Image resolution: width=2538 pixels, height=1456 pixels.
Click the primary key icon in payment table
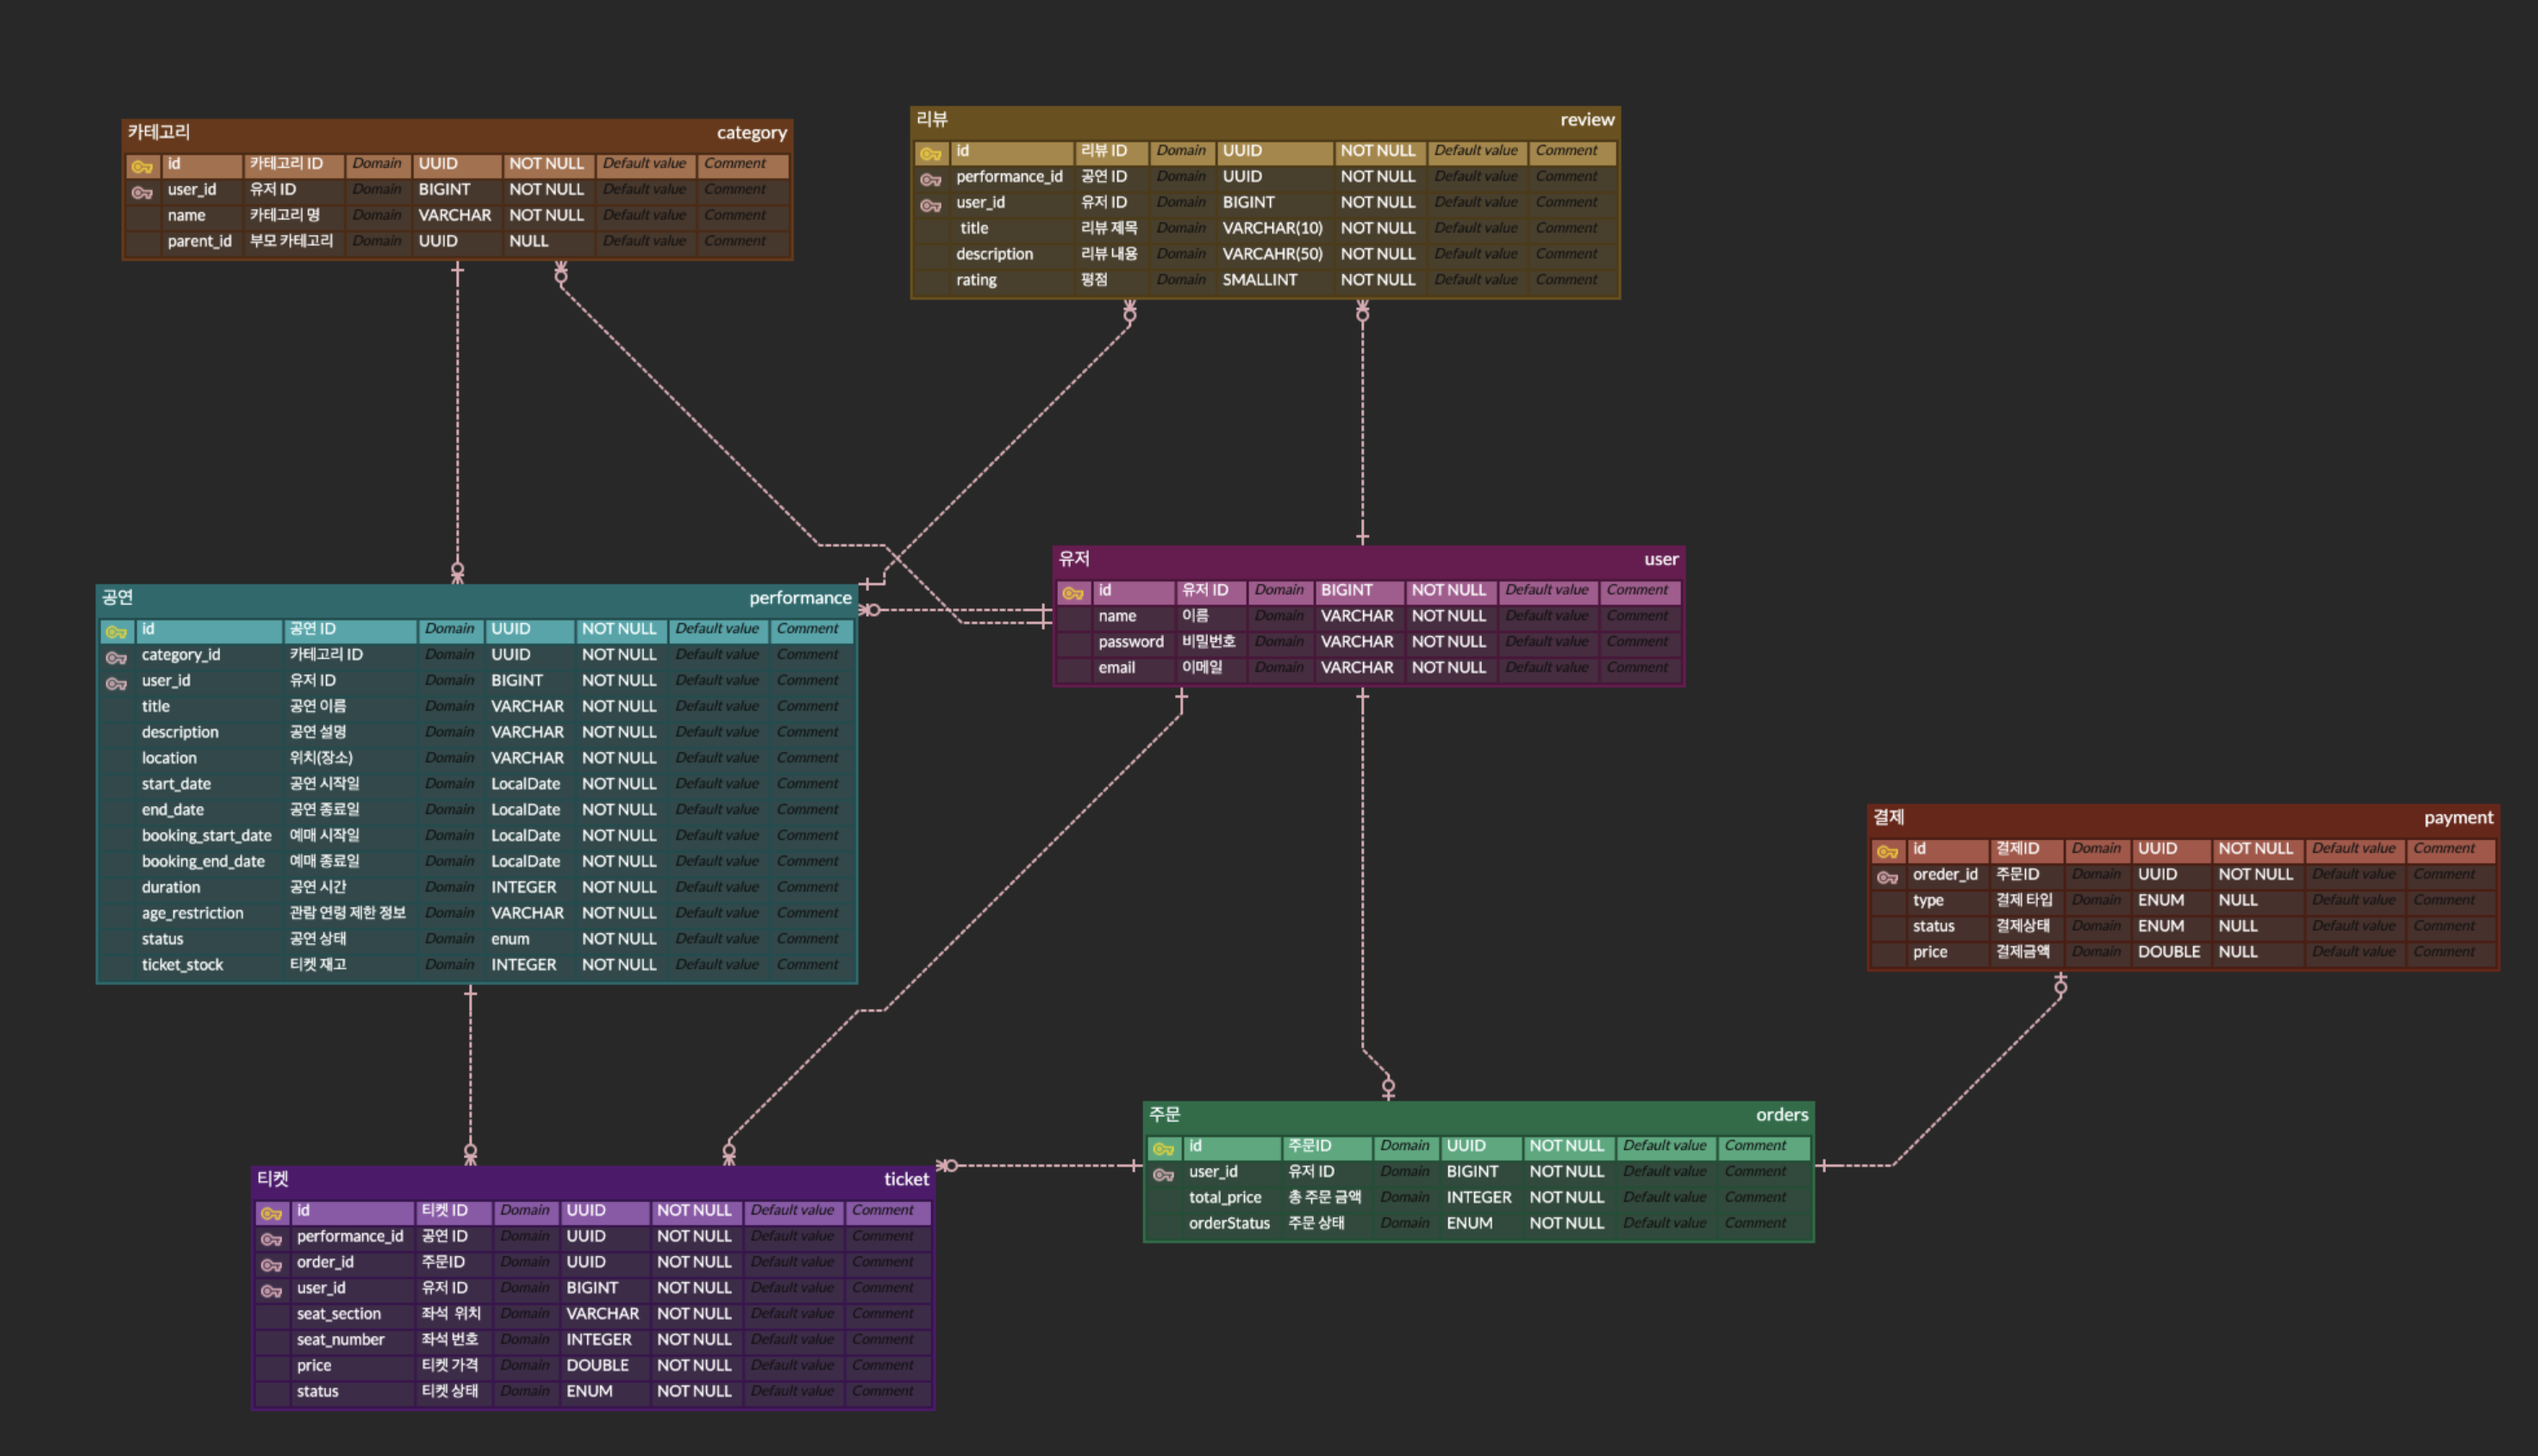(1887, 851)
